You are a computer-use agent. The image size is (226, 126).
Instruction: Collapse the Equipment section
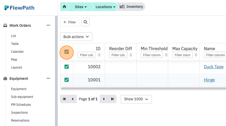48,78
